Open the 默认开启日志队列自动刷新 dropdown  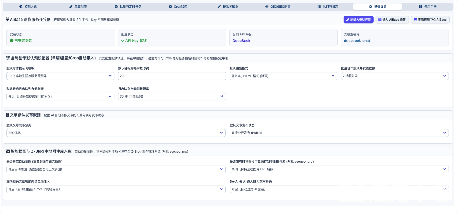click(x=60, y=97)
